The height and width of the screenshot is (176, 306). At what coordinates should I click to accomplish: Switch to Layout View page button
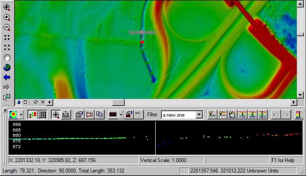pyautogui.click(x=25, y=102)
